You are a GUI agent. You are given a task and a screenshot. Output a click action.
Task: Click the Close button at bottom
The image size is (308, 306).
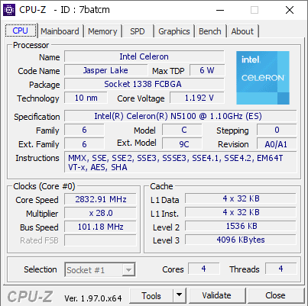pos(275,295)
